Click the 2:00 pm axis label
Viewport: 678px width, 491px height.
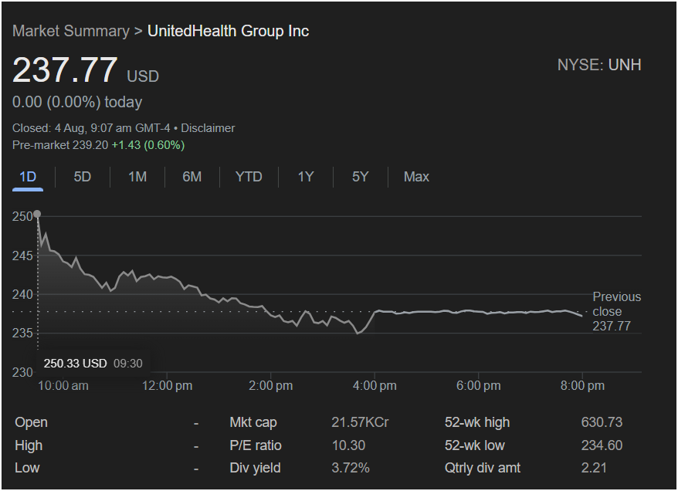click(x=271, y=385)
